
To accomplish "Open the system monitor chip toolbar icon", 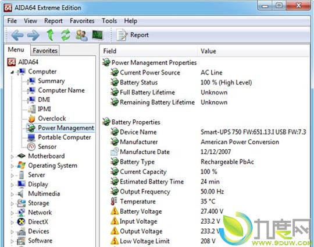I will tap(98, 35).
